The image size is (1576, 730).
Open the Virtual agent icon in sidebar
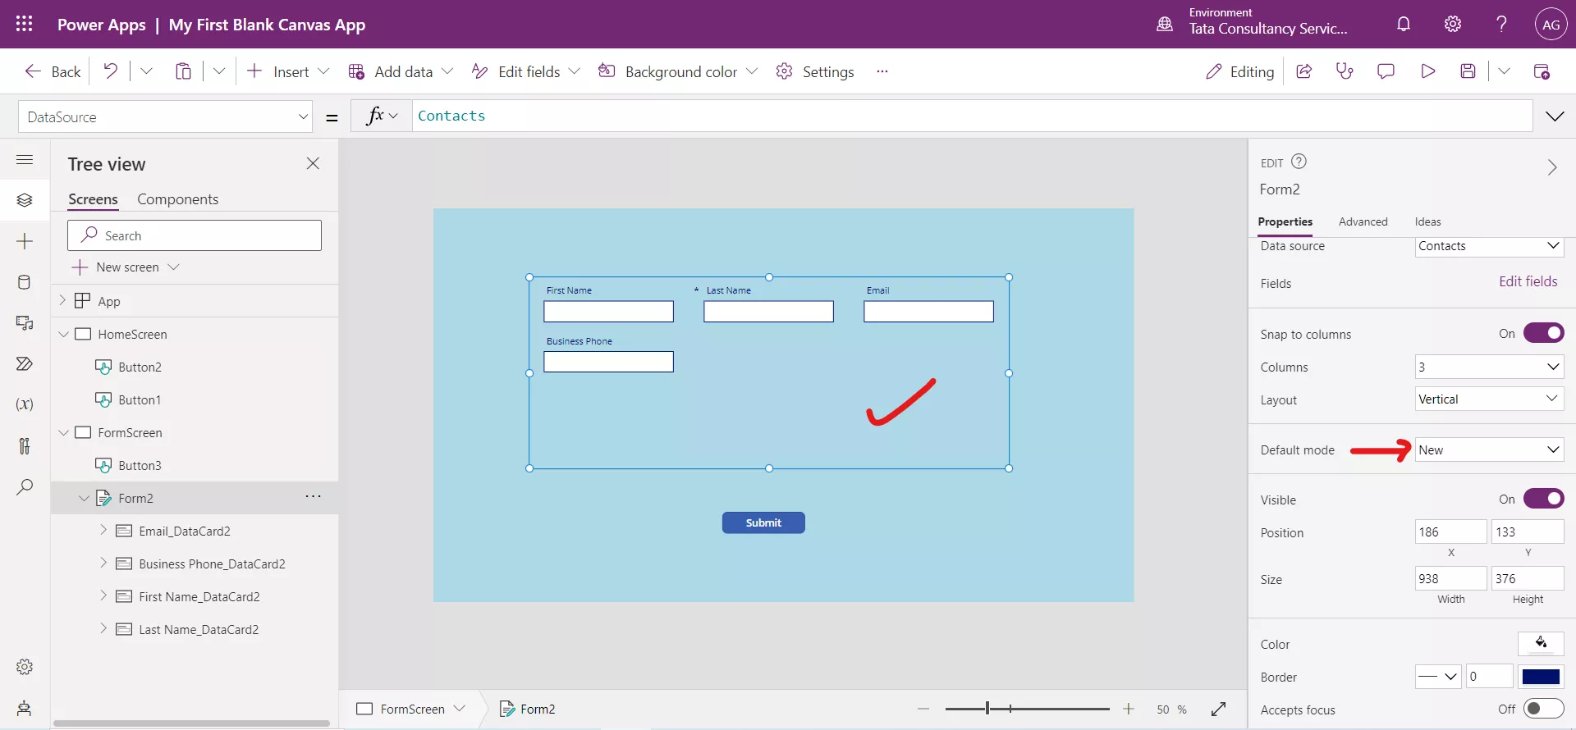point(25,708)
